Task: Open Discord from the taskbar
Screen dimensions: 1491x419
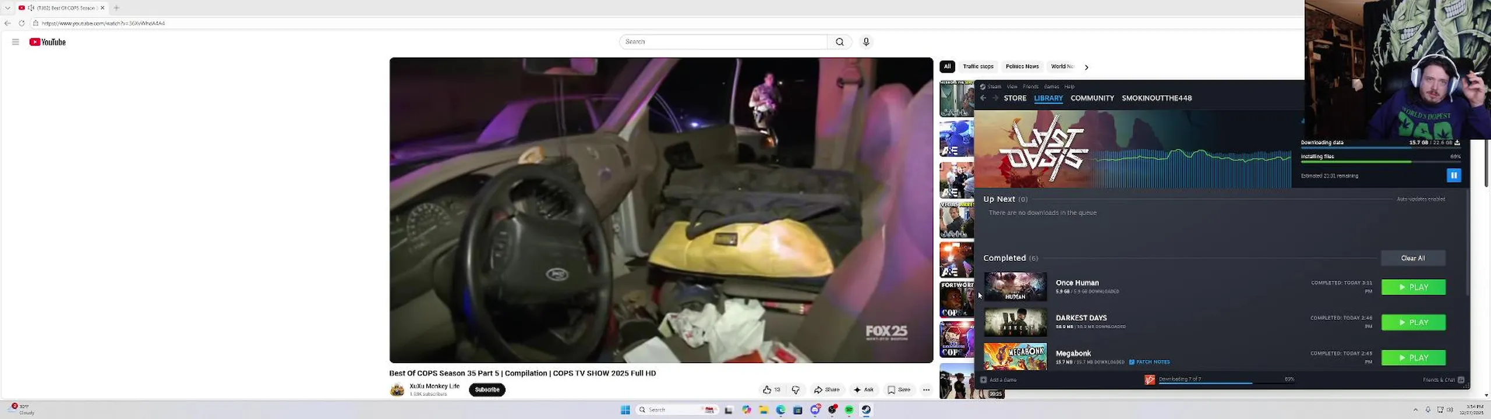Action: 815,410
